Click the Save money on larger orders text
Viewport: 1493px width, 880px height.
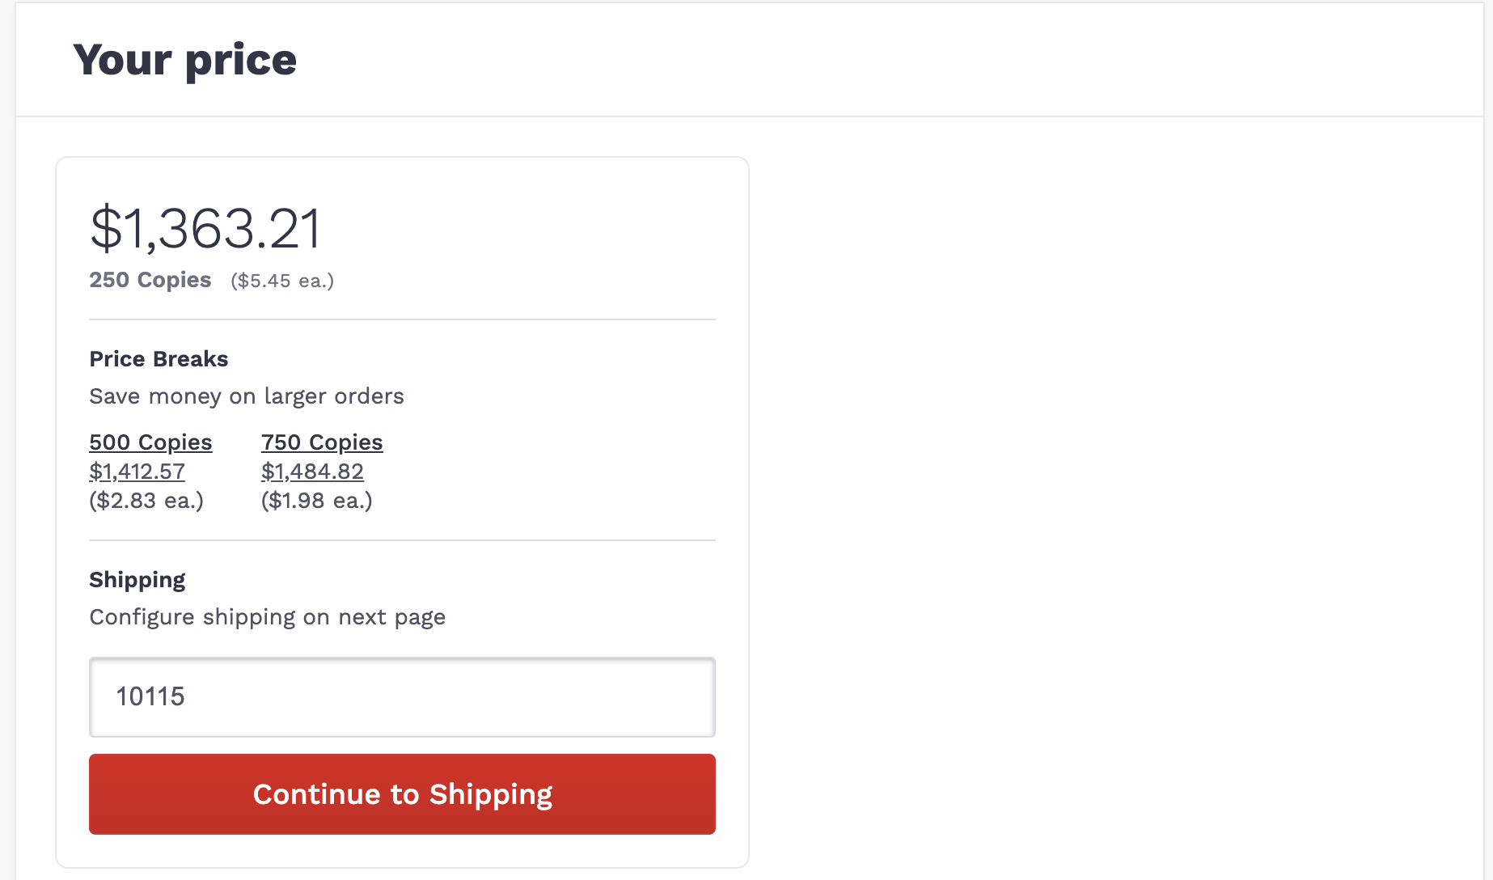246,396
